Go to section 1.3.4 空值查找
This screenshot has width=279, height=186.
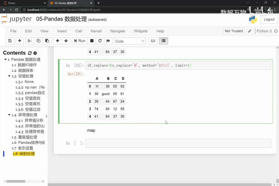(28, 98)
